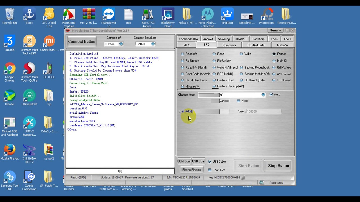
Task: Enable the Scan Def checkbox
Action: [x=210, y=170]
